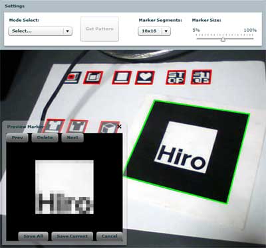This screenshot has height=248, width=266.
Task: Adjust the Marker Size slider handle
Action: (x=223, y=39)
